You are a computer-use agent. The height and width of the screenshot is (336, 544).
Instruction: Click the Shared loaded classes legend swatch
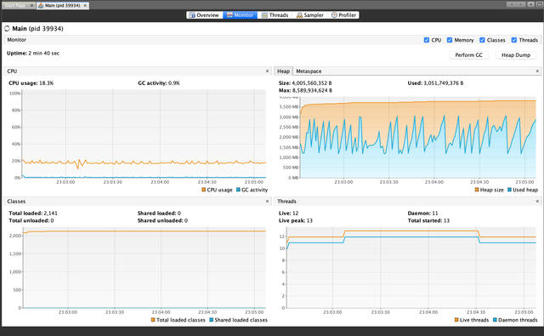point(212,320)
